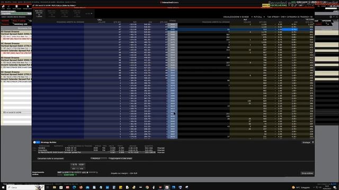Click the Cerca taskbar search box
339x190 pixels.
pyautogui.click(x=25, y=187)
